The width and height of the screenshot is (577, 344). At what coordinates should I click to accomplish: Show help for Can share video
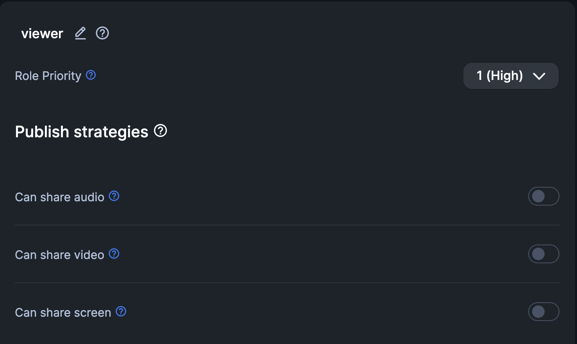click(114, 254)
